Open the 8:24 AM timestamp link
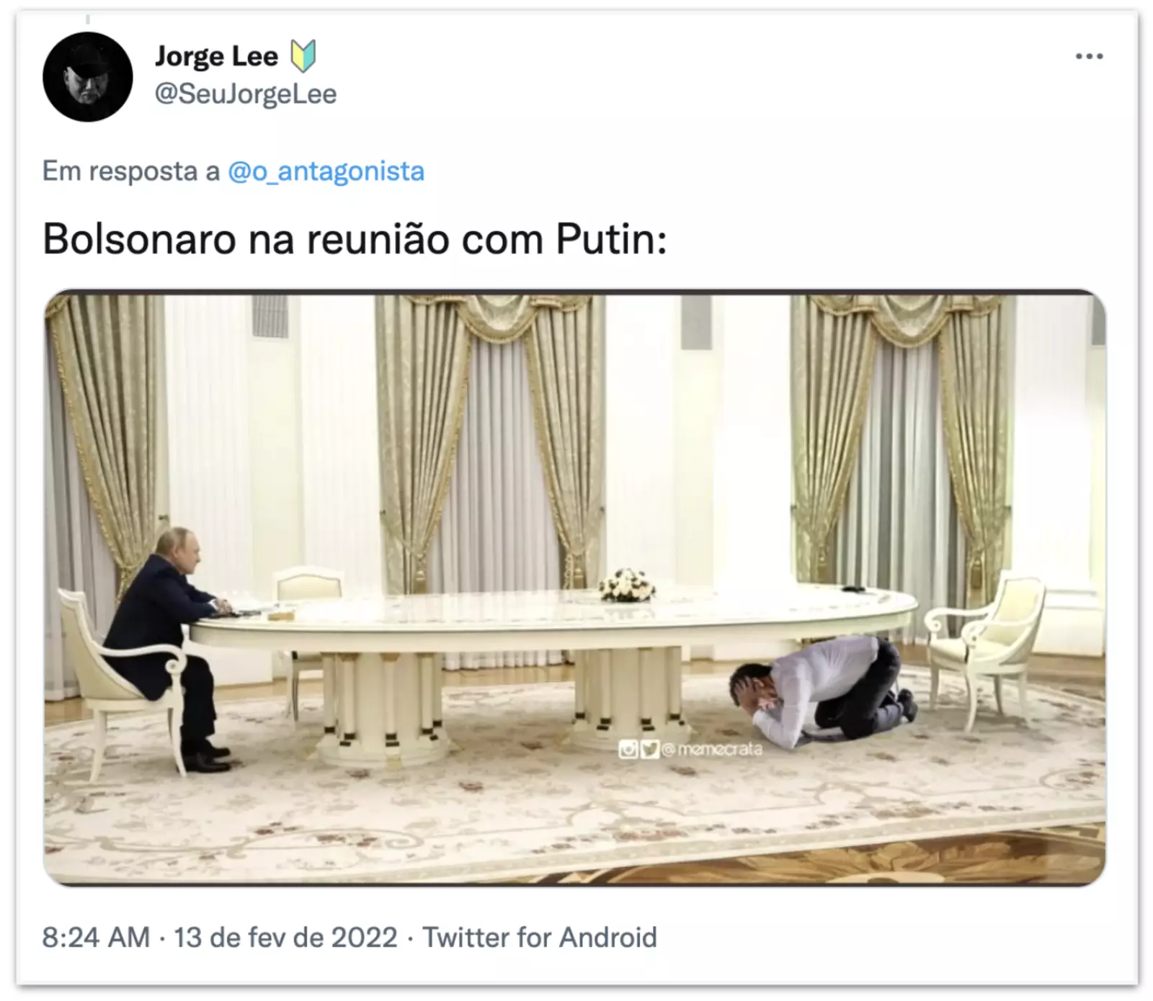Image resolution: width=1153 pixels, height=1001 pixels. point(96,938)
